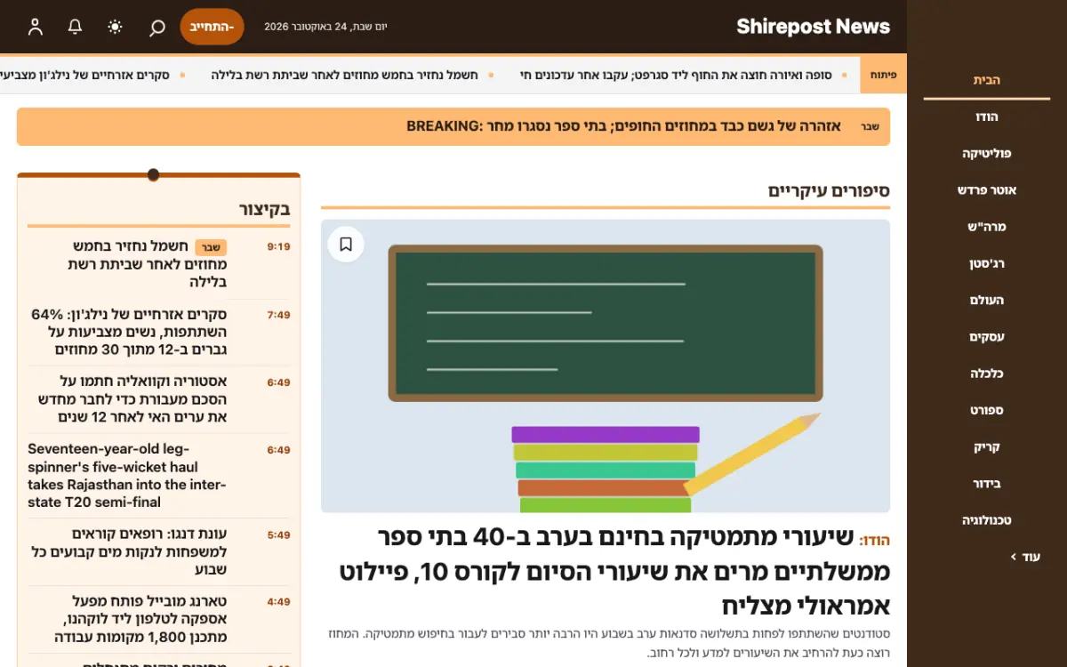Click the 7:49 timestamp in briefs
Viewport: 1067px width, 667px height.
pyautogui.click(x=278, y=315)
